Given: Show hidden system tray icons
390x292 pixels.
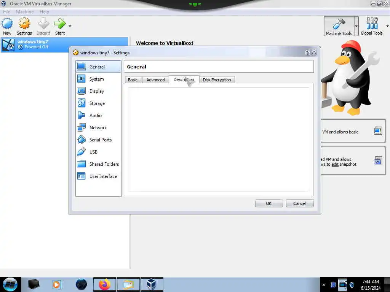Looking at the screenshot, I should click(324, 285).
